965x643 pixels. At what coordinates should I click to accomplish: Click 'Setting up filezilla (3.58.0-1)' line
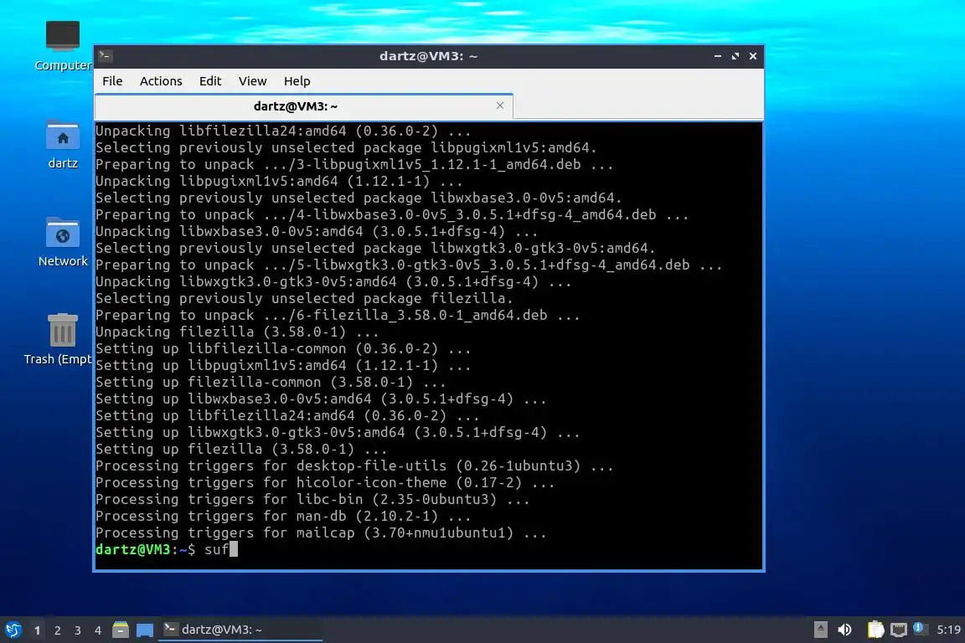pos(241,449)
